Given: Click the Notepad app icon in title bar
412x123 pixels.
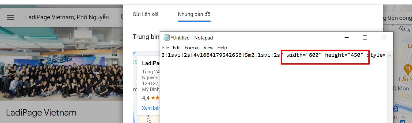Looking at the screenshot, I should tap(166, 38).
